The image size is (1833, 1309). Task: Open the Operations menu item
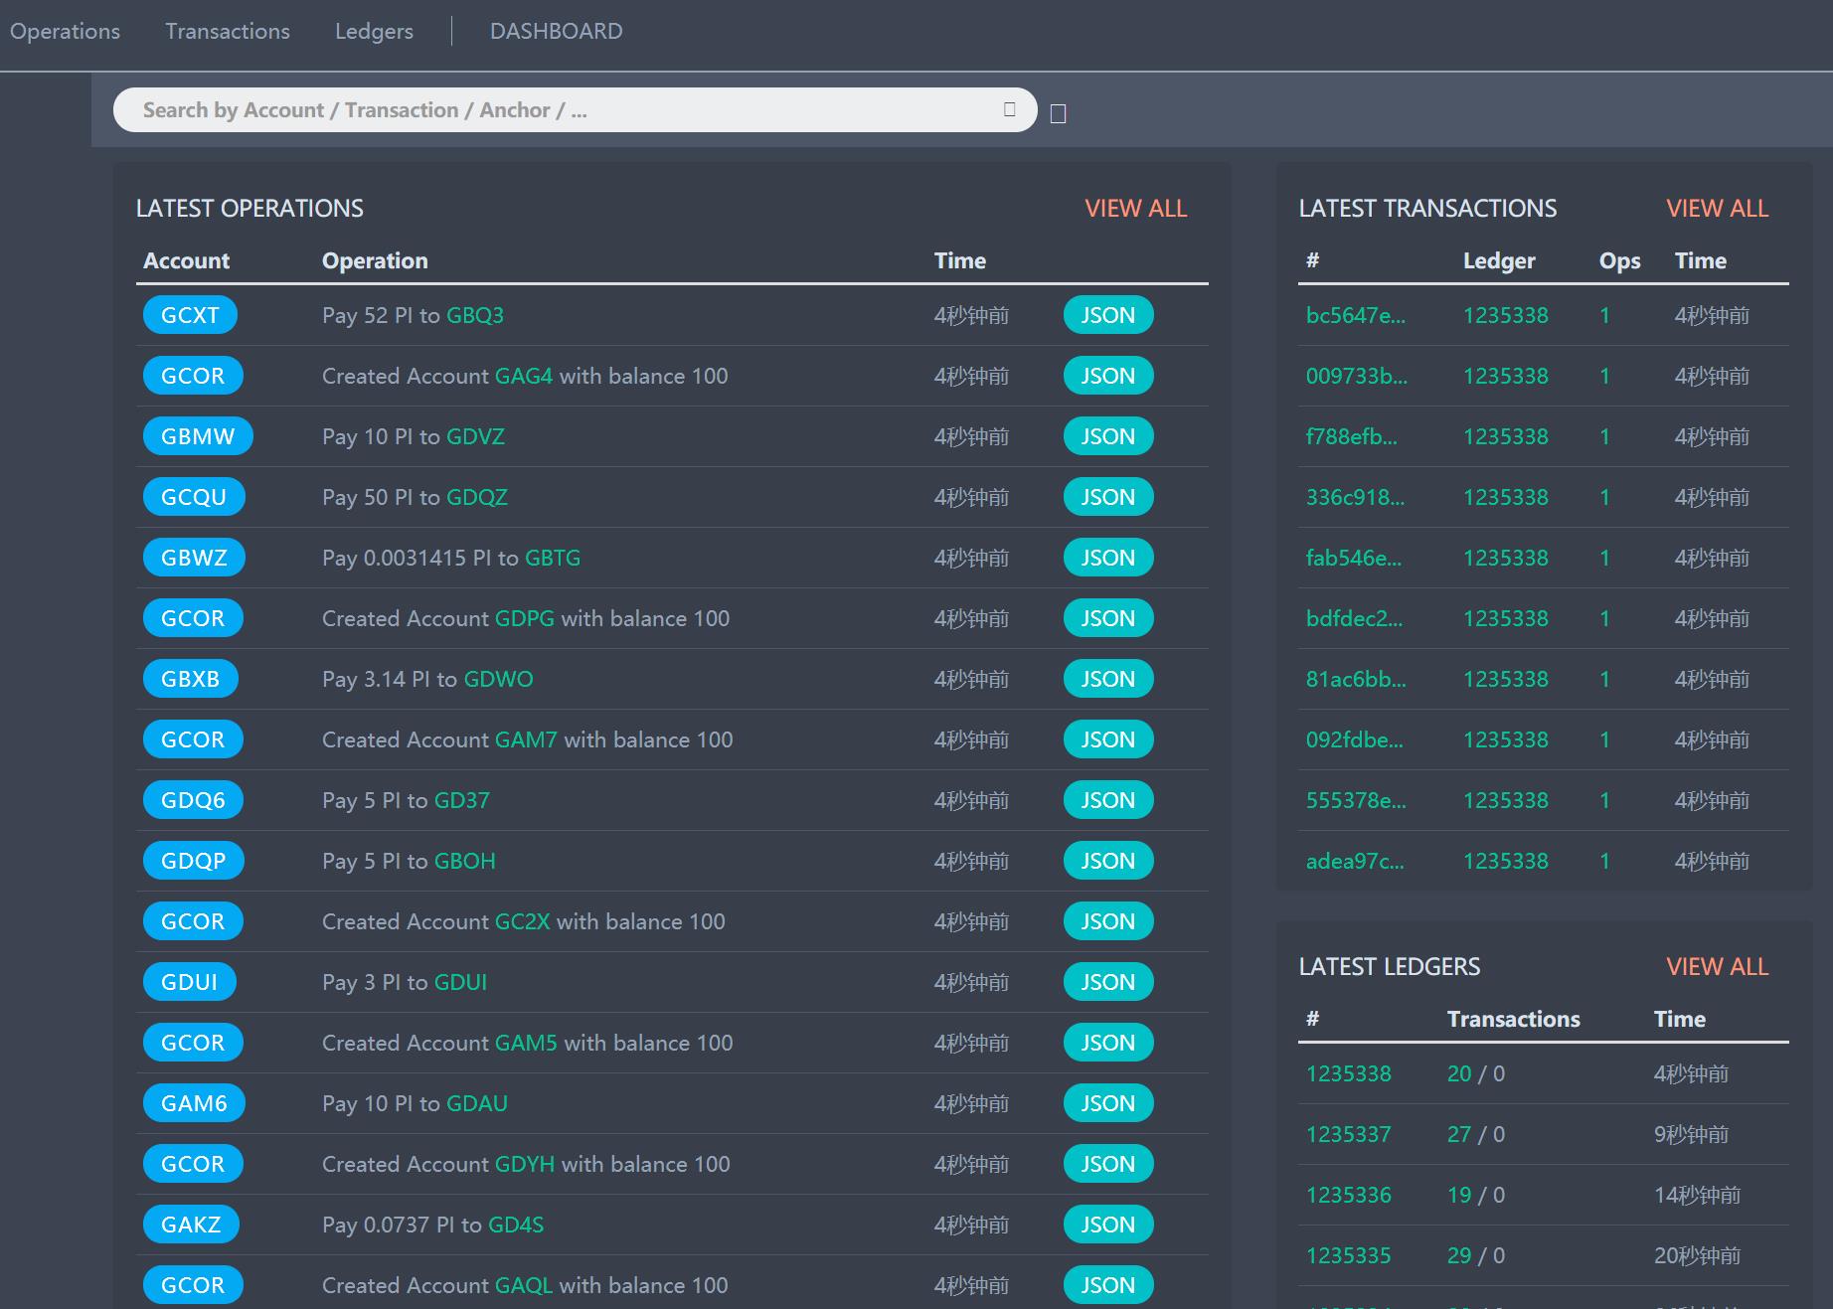pyautogui.click(x=65, y=31)
